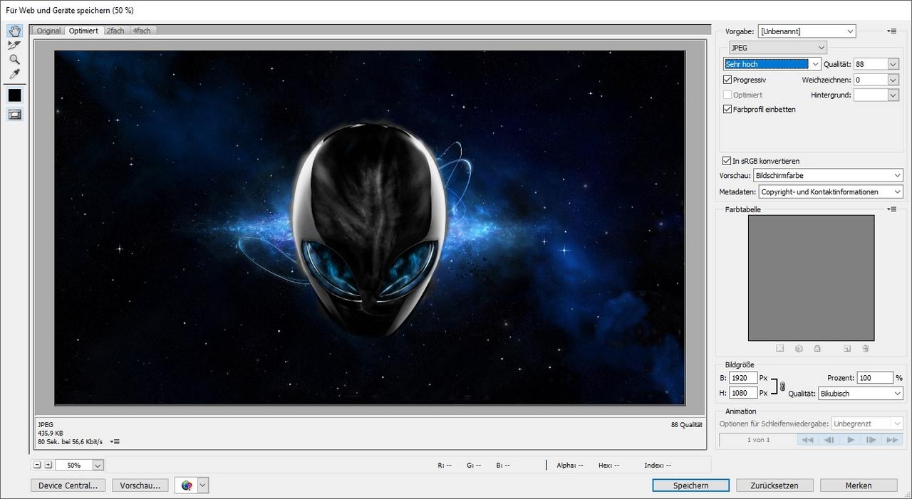This screenshot has width=912, height=499.
Task: Click the Qualität 88 value field
Action: click(x=871, y=64)
